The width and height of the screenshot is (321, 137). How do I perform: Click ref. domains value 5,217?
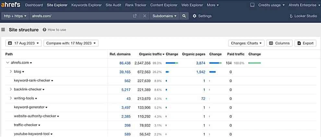pos(126,90)
